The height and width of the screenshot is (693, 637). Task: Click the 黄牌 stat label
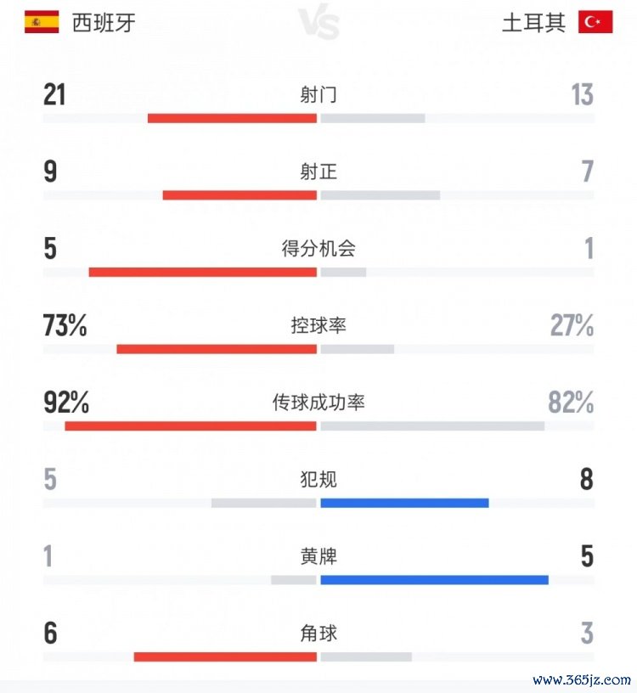pos(318,557)
